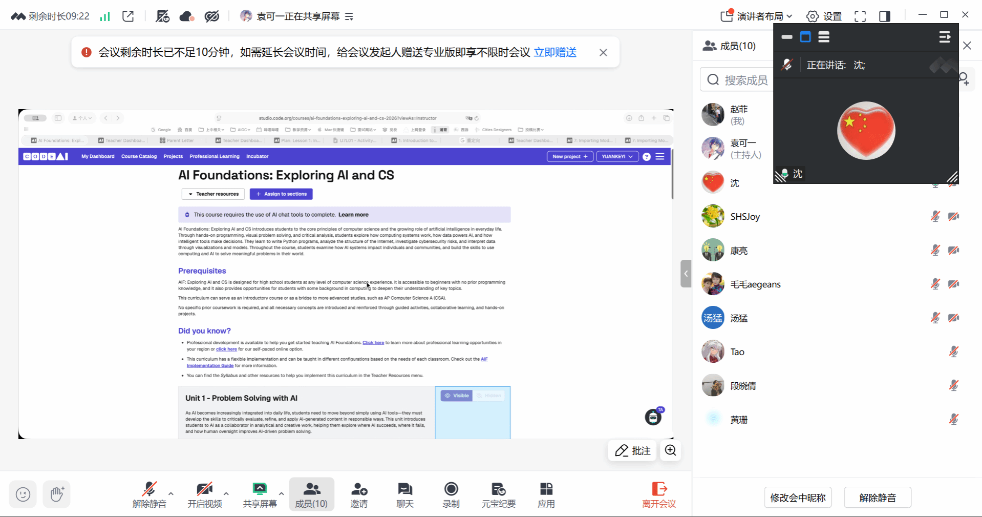Open 元宝纪要 meeting notes
The height and width of the screenshot is (517, 982).
(x=499, y=495)
